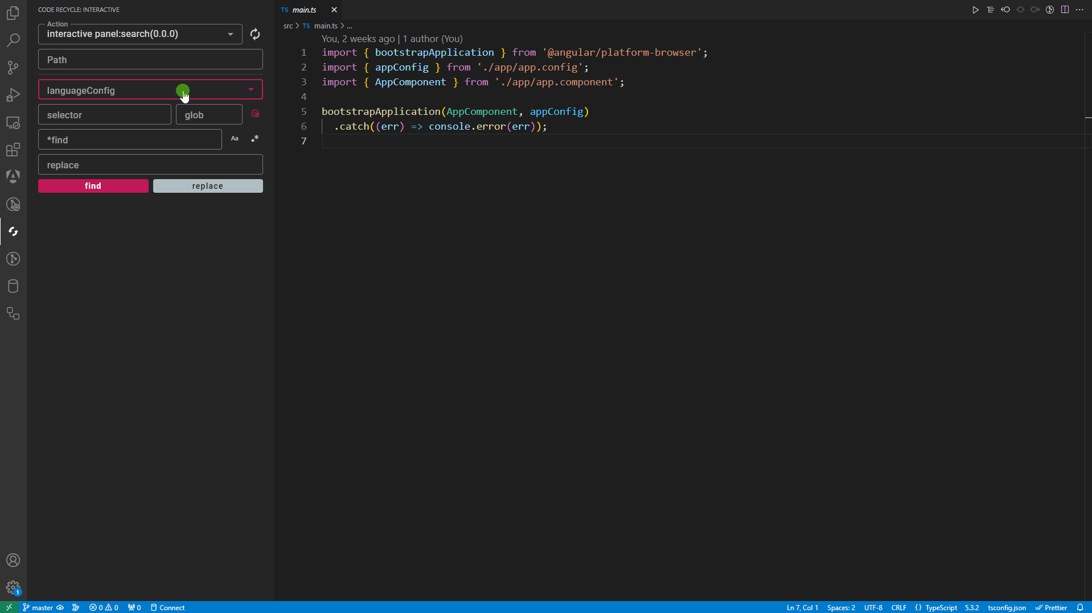Viewport: 1092px width, 613px height.
Task: Open the Manage settings gear
Action: (13, 587)
